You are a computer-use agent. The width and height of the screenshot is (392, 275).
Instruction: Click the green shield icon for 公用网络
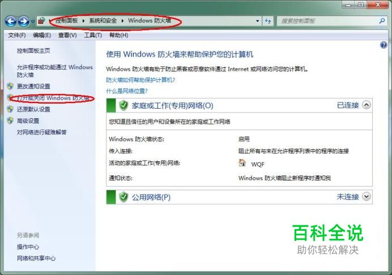click(x=123, y=197)
